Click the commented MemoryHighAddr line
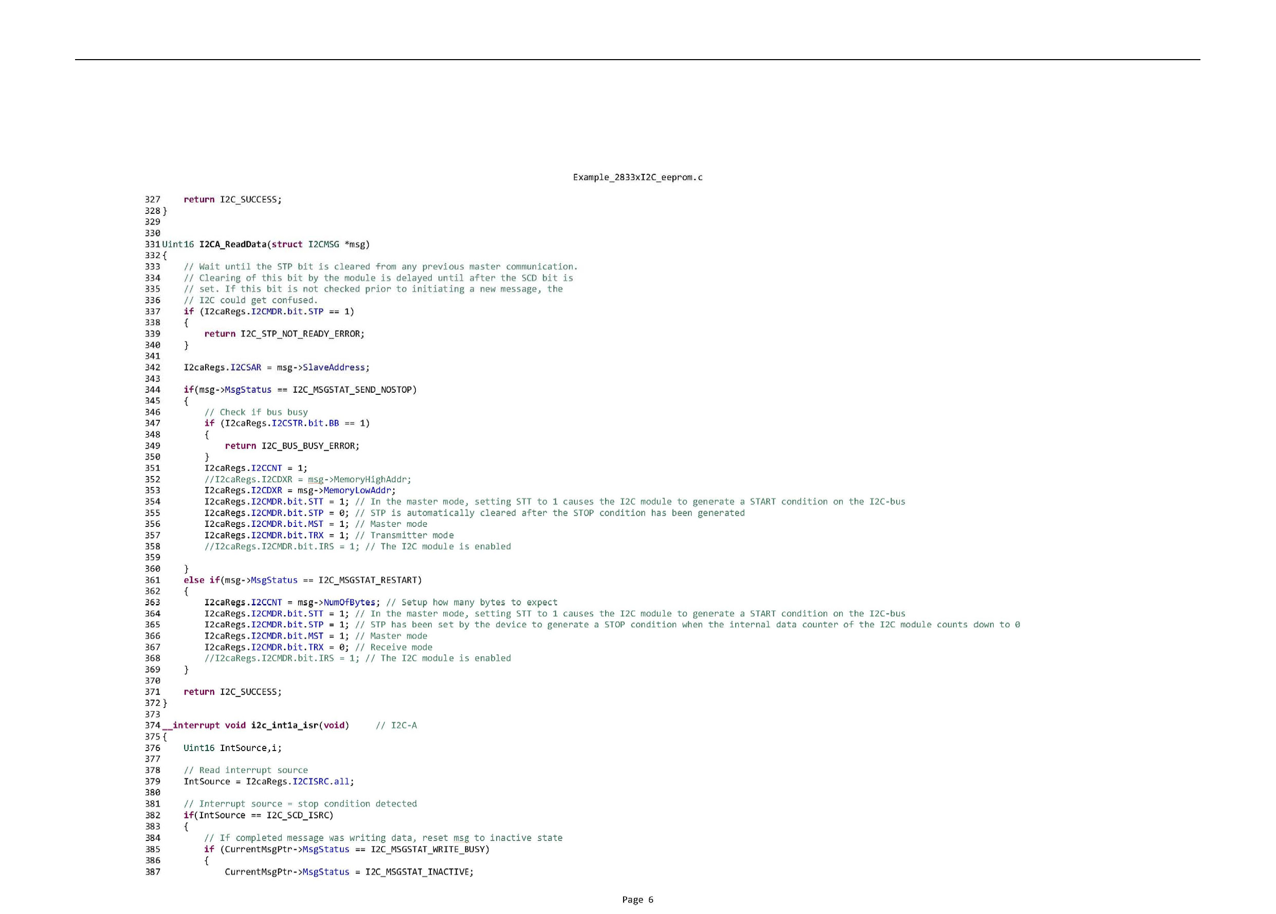 [308, 479]
